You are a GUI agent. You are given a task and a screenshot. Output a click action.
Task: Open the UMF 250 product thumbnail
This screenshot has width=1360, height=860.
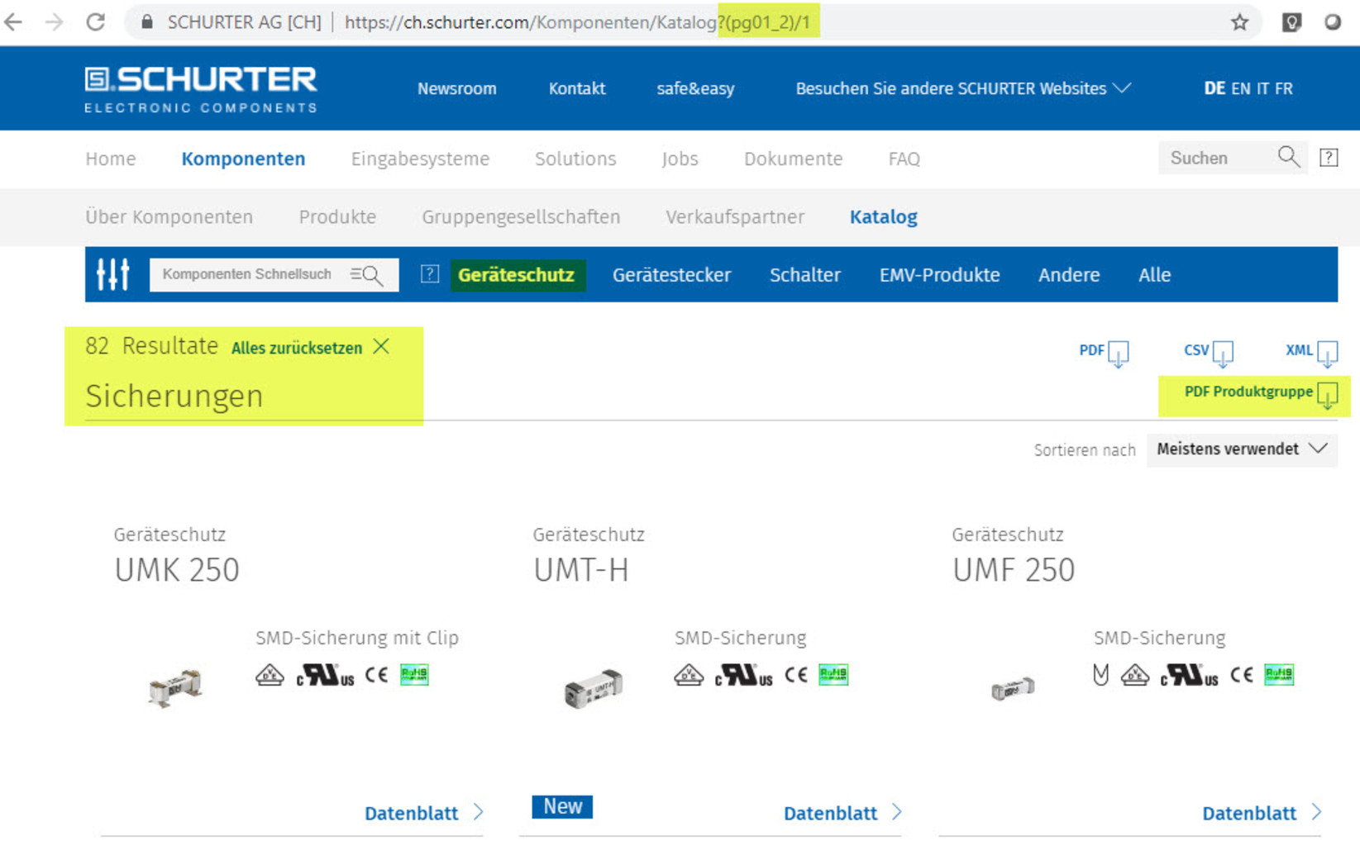1013,687
